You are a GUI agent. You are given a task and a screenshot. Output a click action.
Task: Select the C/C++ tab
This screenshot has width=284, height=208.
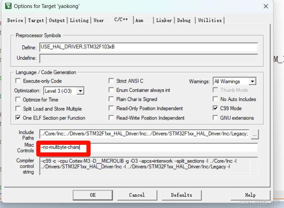coord(121,19)
